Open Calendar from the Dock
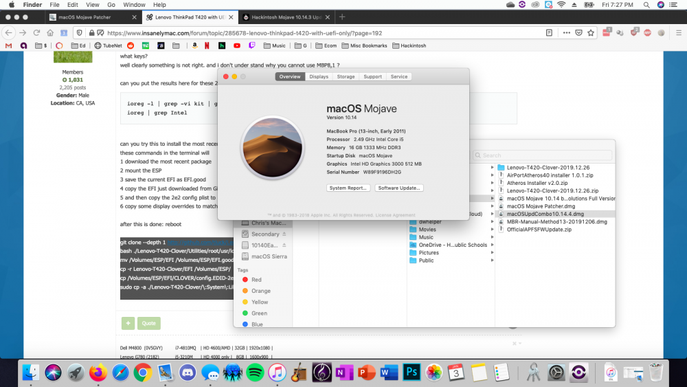 [x=456, y=373]
